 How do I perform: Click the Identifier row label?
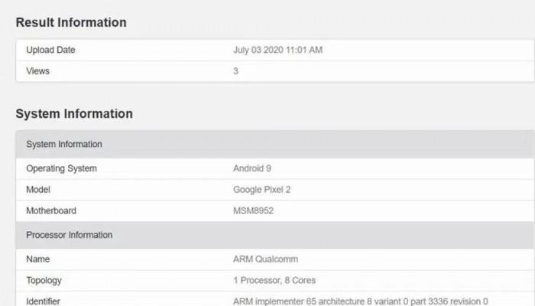[43, 301]
